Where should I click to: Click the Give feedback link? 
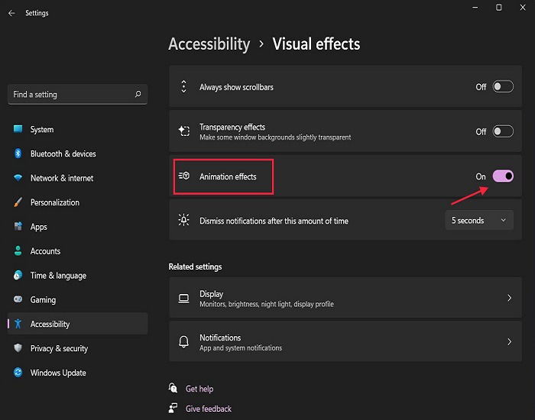209,409
